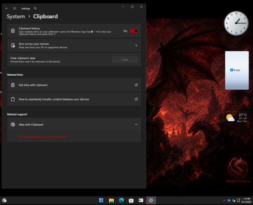
Task: Open the Windows Start menu
Action: point(101,200)
